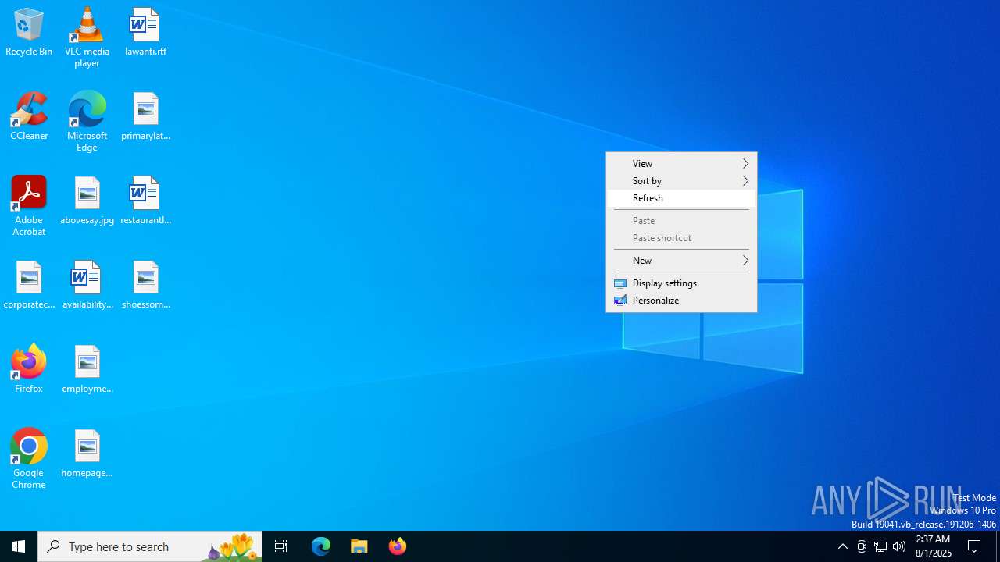This screenshot has height=562, width=1000.
Task: Open Personalize from the context menu
Action: click(x=681, y=301)
